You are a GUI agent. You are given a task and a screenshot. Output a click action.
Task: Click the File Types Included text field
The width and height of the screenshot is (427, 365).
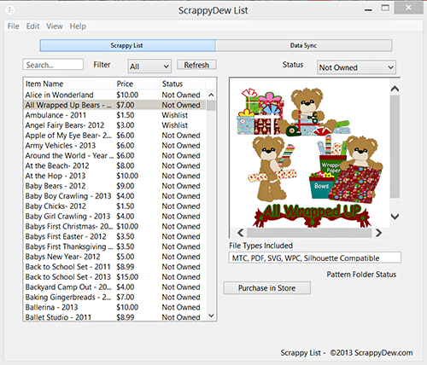click(314, 258)
